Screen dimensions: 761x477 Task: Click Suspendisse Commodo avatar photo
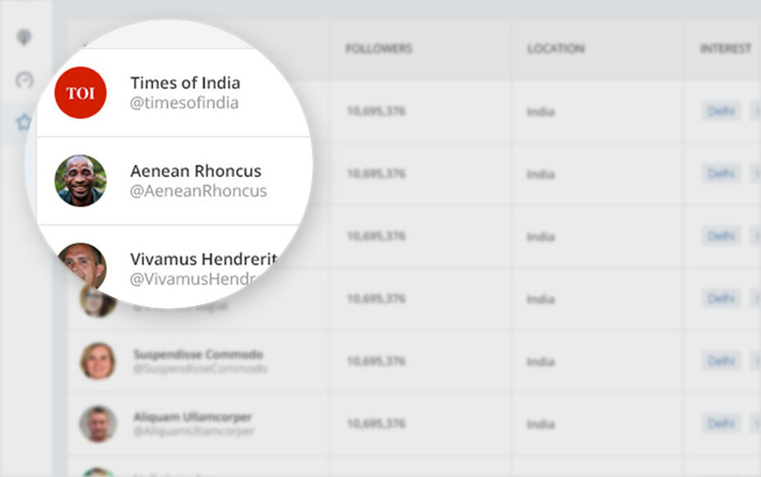click(98, 361)
